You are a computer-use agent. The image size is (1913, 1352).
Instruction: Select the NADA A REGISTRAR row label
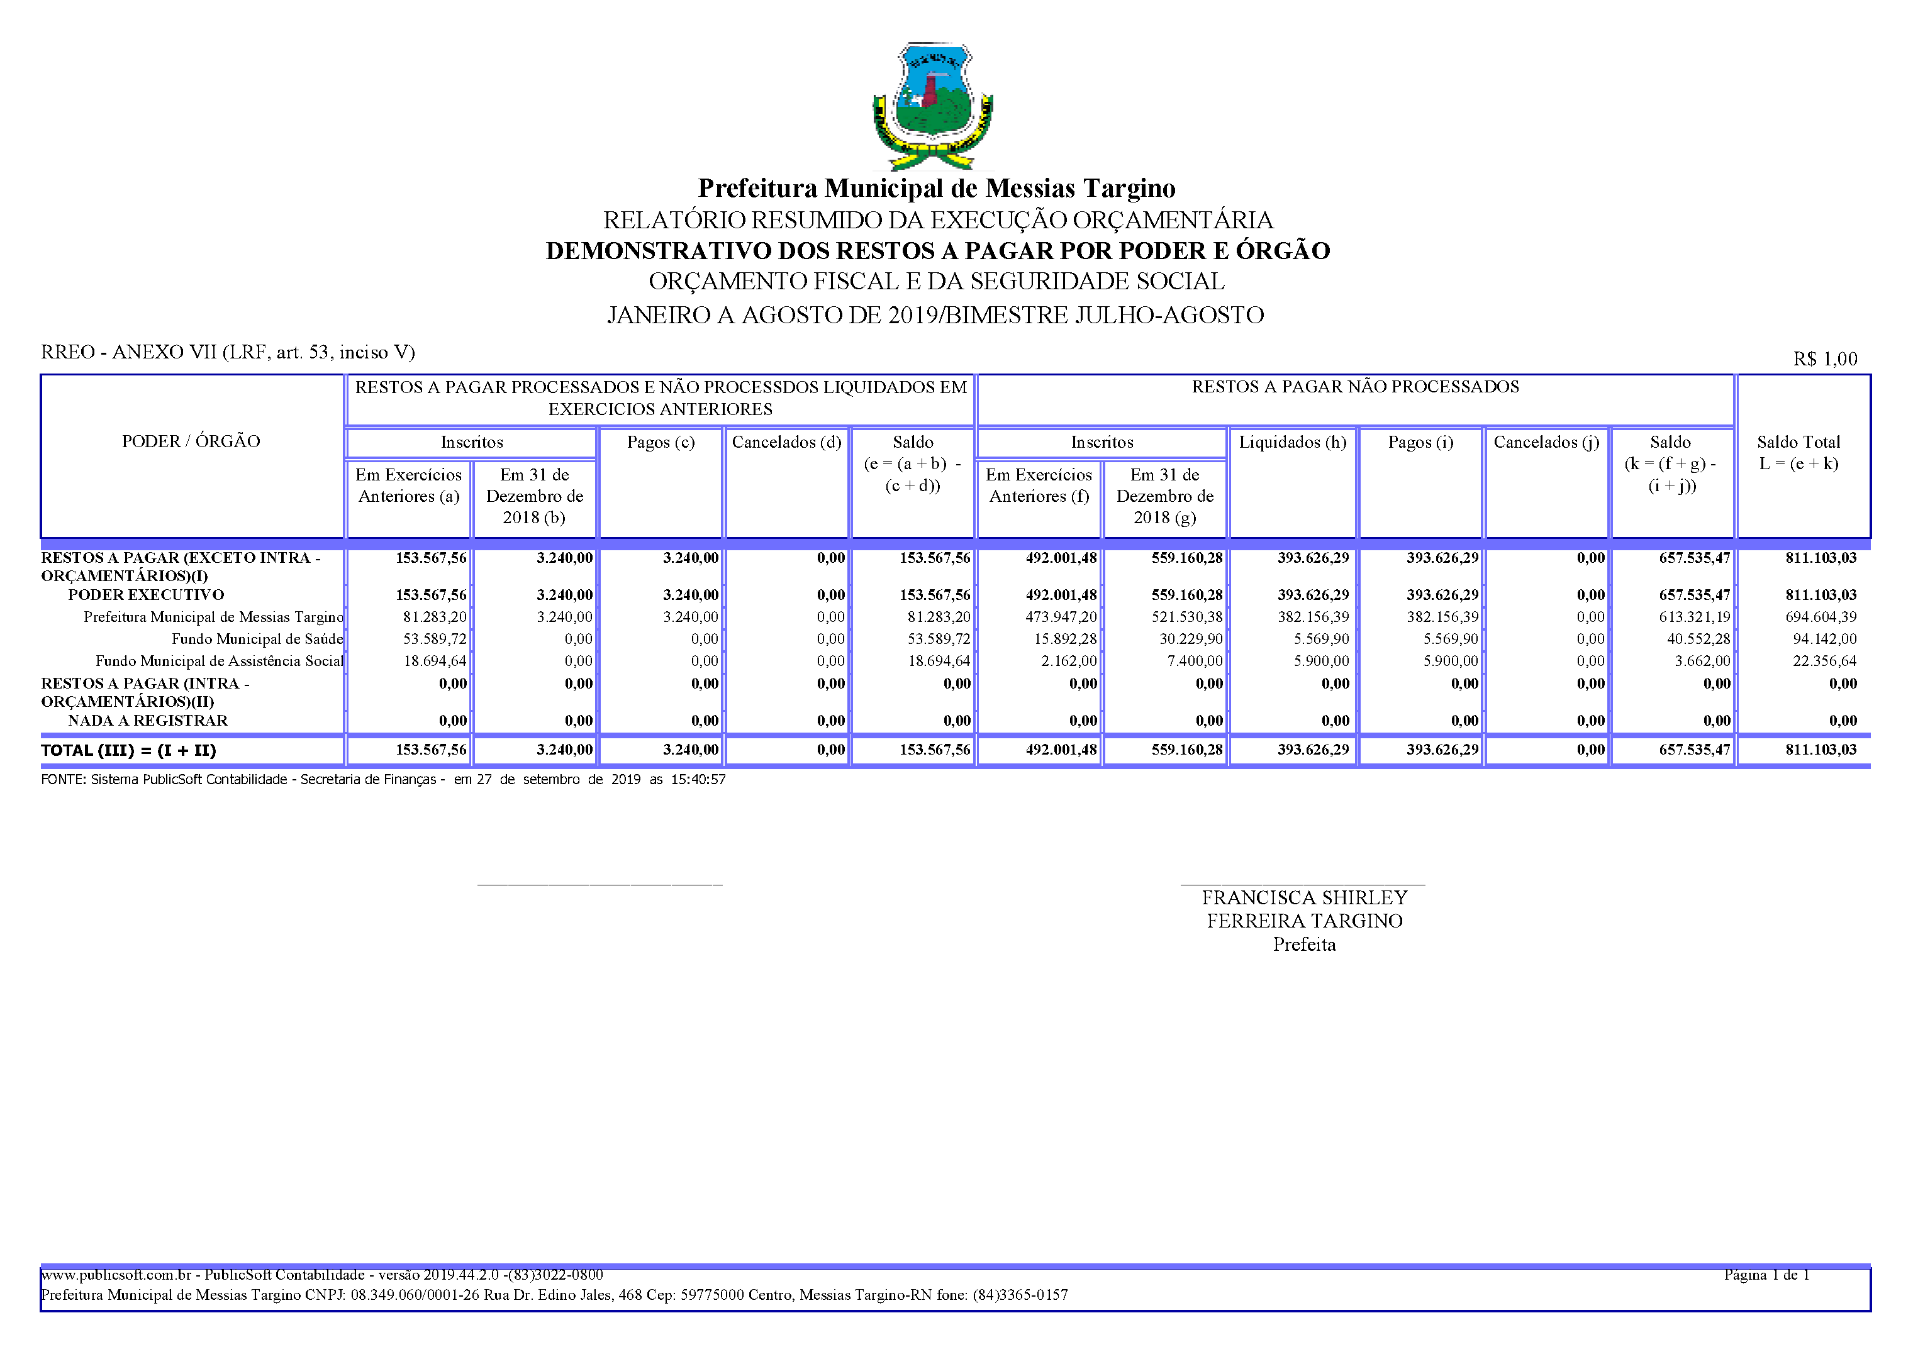147,721
